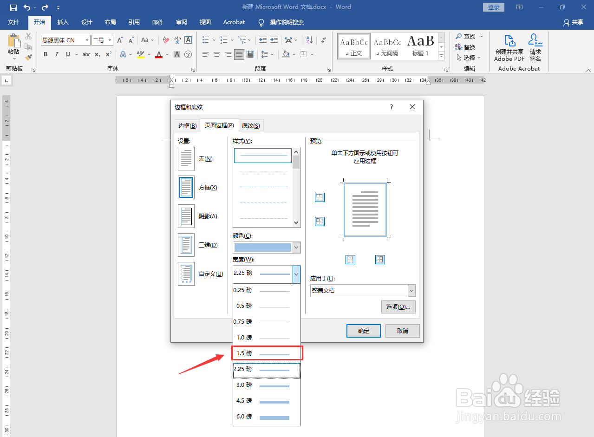Toggle top border in preview pane

320,197
